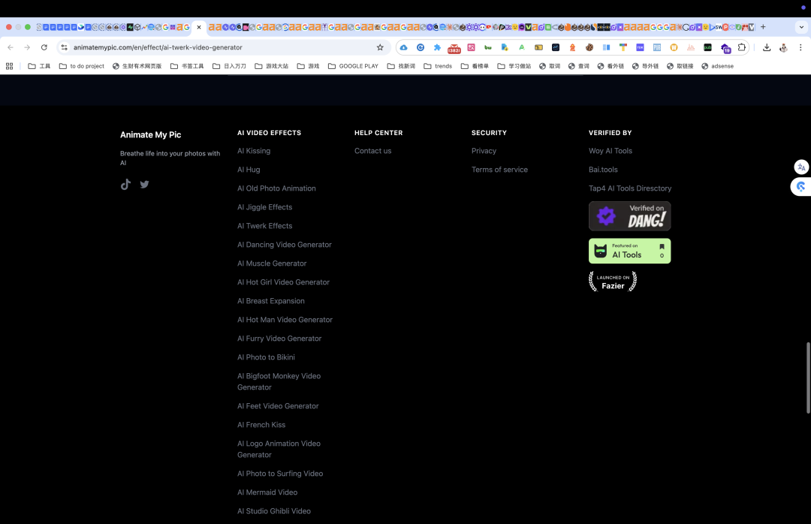Open AI Old Photo Animation link

[276, 188]
